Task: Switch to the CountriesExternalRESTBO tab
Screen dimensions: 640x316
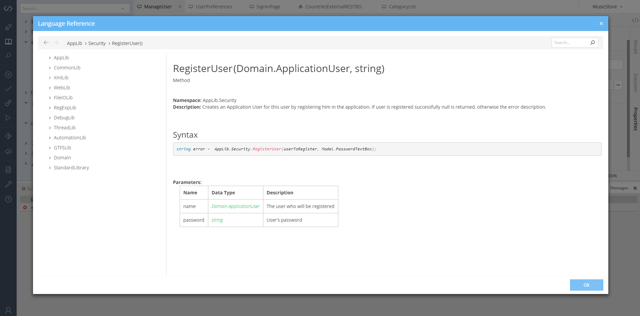Action: click(333, 7)
